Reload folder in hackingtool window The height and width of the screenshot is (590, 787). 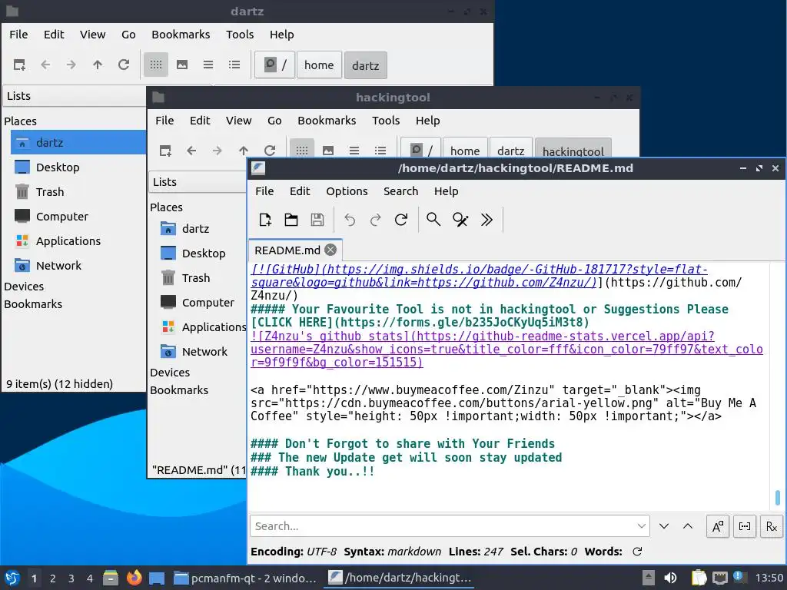[270, 151]
